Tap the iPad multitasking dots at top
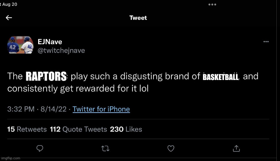Viewport: 280px width, 161px height. point(212,5)
